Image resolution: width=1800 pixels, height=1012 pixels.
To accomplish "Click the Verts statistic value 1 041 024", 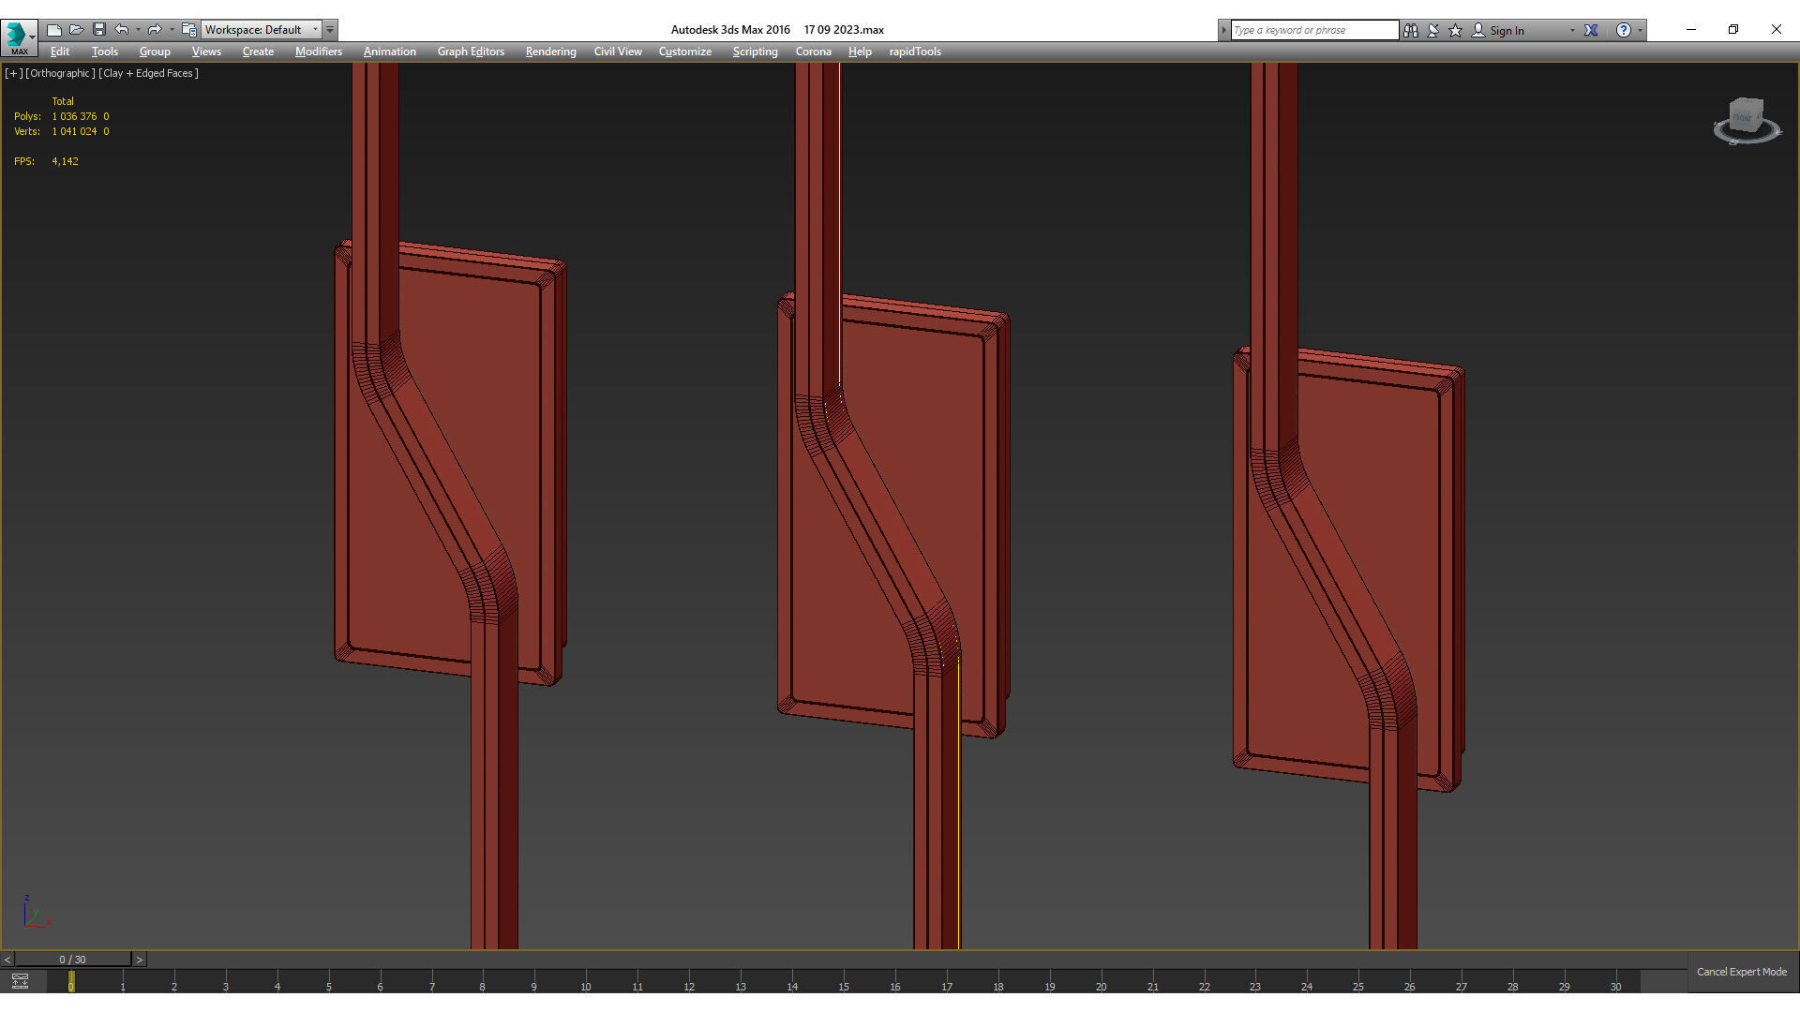I will (74, 131).
